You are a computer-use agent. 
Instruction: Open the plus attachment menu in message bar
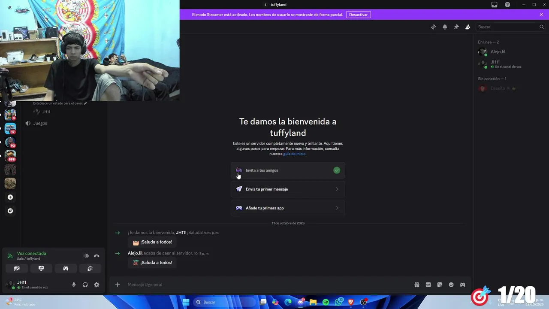[118, 285]
